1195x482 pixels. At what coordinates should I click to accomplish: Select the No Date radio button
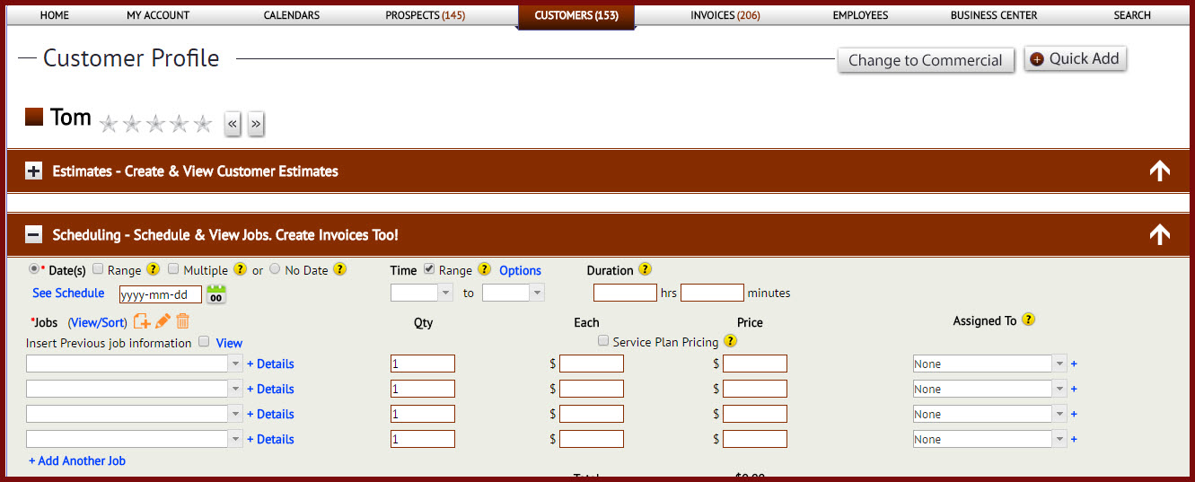(275, 268)
